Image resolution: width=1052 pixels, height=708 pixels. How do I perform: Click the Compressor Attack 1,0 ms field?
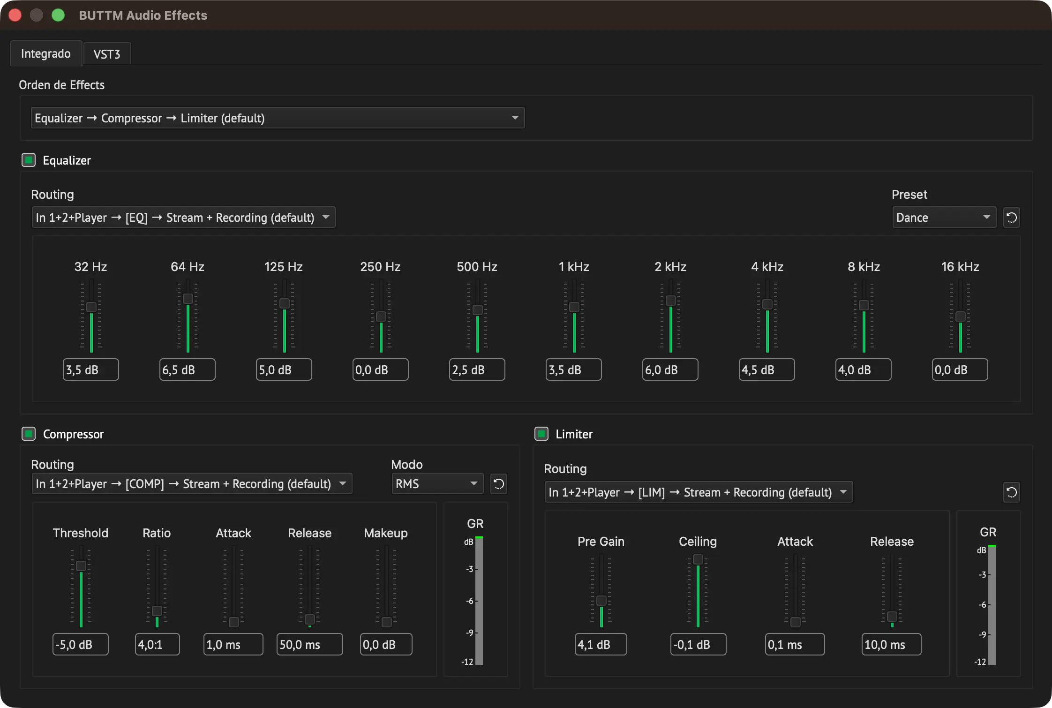pyautogui.click(x=233, y=644)
